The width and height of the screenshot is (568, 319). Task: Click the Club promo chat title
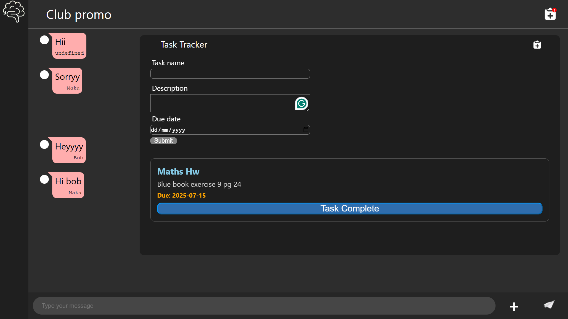pos(79,15)
